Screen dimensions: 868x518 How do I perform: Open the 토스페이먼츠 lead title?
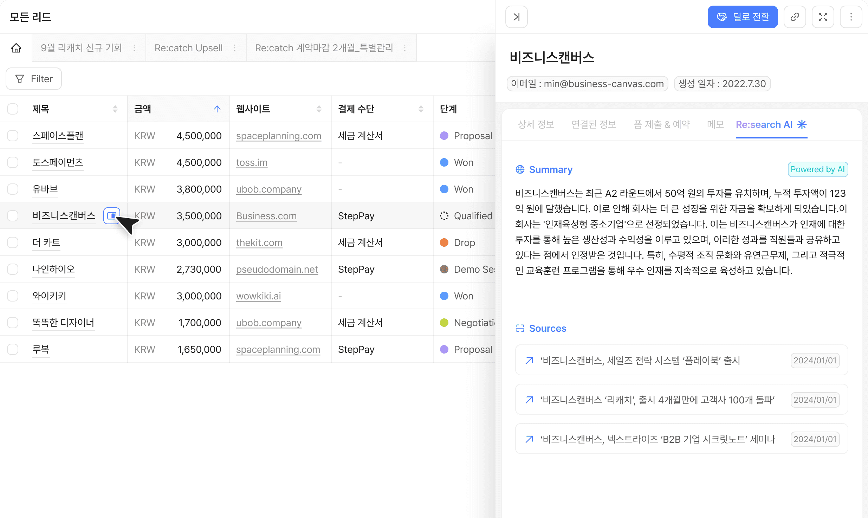pyautogui.click(x=58, y=162)
